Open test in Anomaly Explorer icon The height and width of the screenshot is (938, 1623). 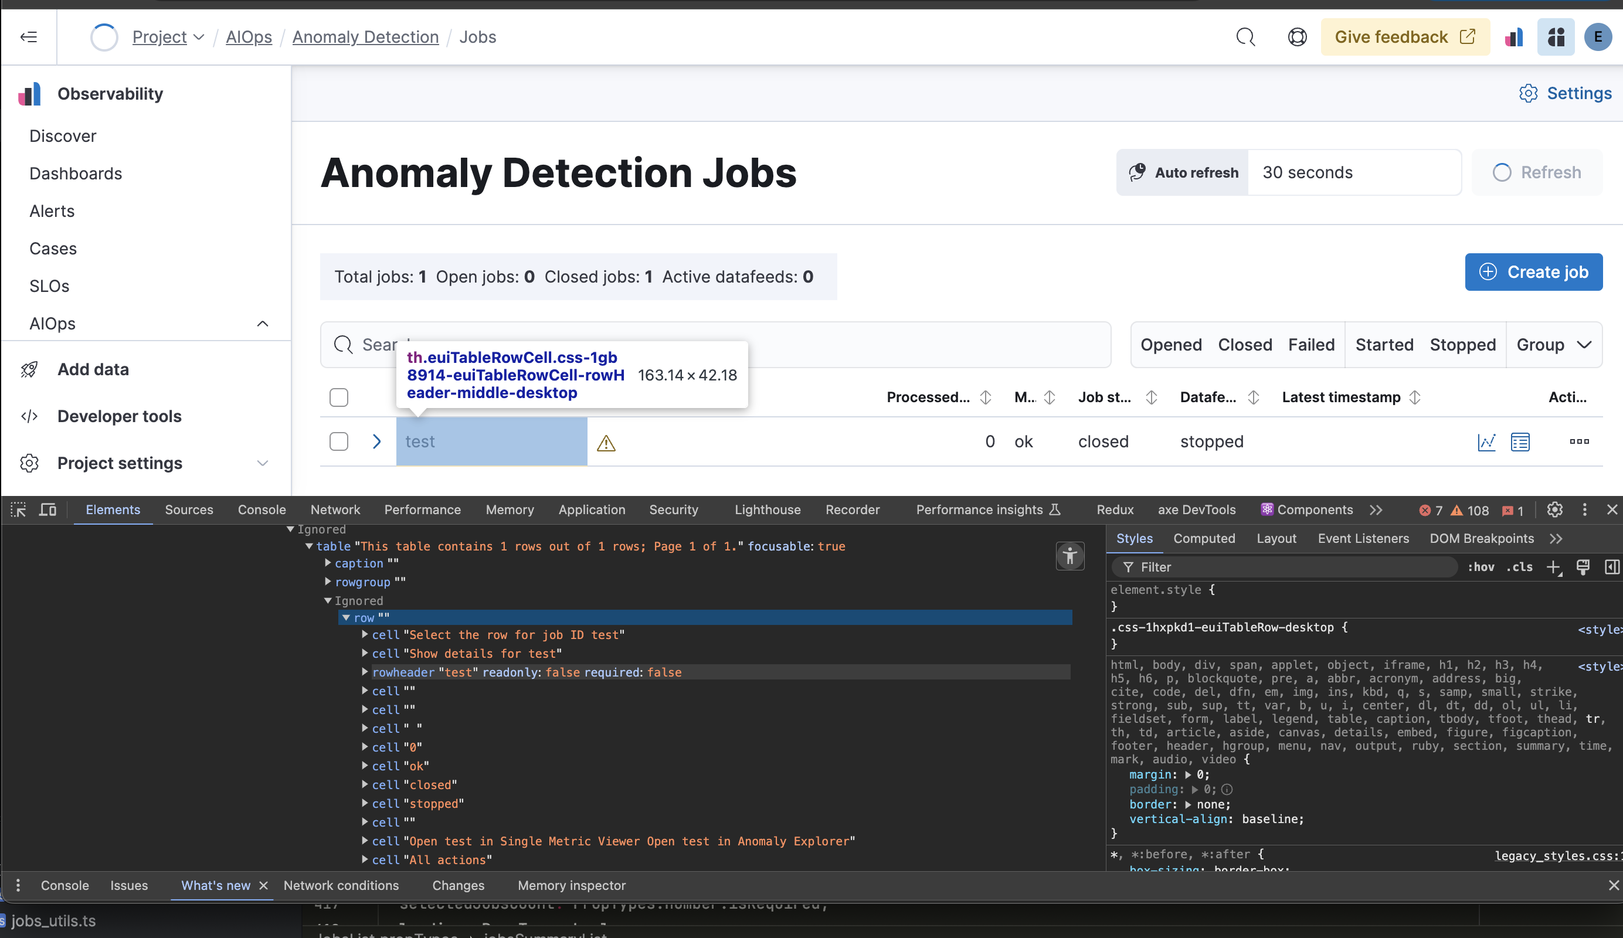pyautogui.click(x=1520, y=441)
